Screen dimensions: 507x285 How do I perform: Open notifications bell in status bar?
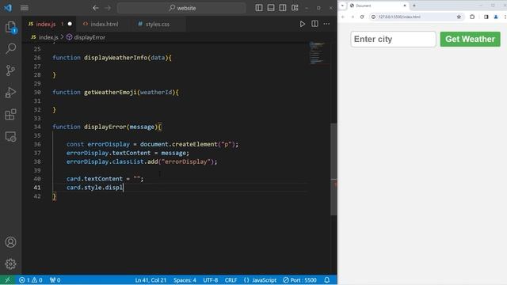(327, 280)
